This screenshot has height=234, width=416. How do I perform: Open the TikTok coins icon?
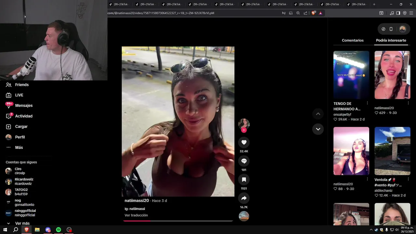point(383,29)
